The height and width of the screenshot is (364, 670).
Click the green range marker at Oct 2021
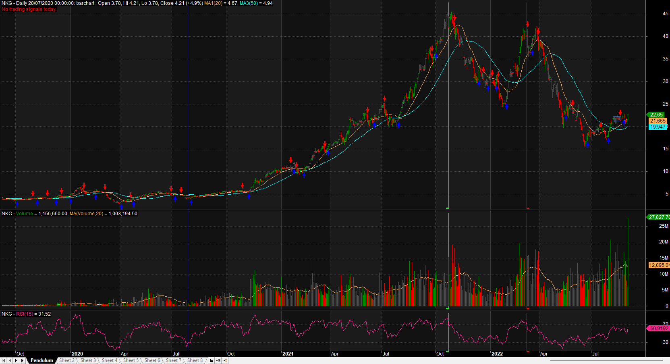point(447,208)
